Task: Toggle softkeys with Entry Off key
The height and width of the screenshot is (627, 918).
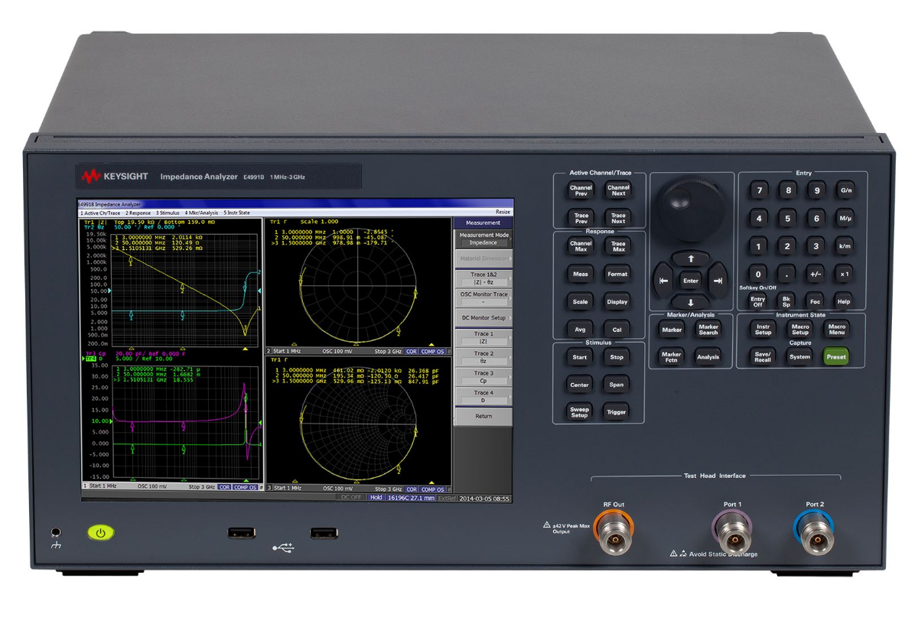Action: click(757, 301)
